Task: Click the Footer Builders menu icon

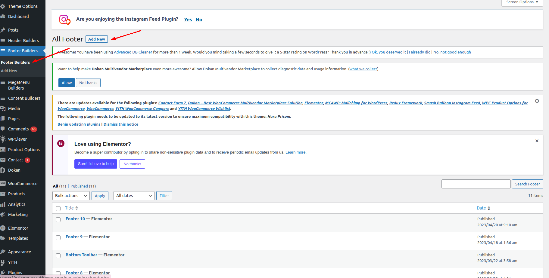Action: pyautogui.click(x=3, y=51)
